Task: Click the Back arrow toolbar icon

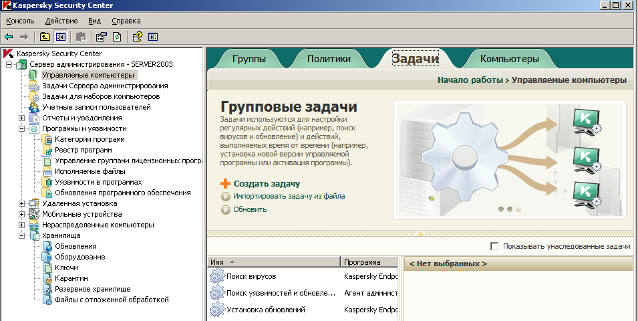Action: tap(9, 37)
